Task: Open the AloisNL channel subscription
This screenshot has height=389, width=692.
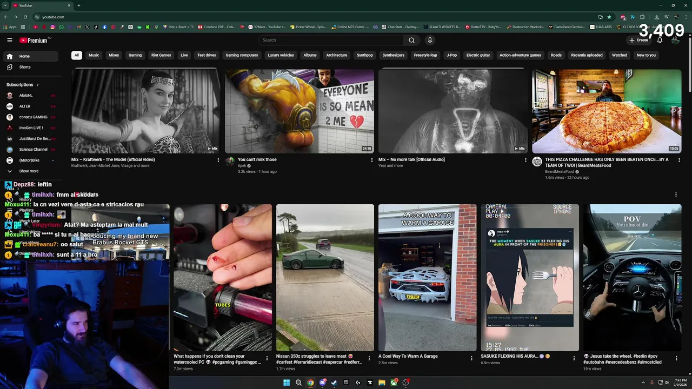Action: [x=31, y=96]
